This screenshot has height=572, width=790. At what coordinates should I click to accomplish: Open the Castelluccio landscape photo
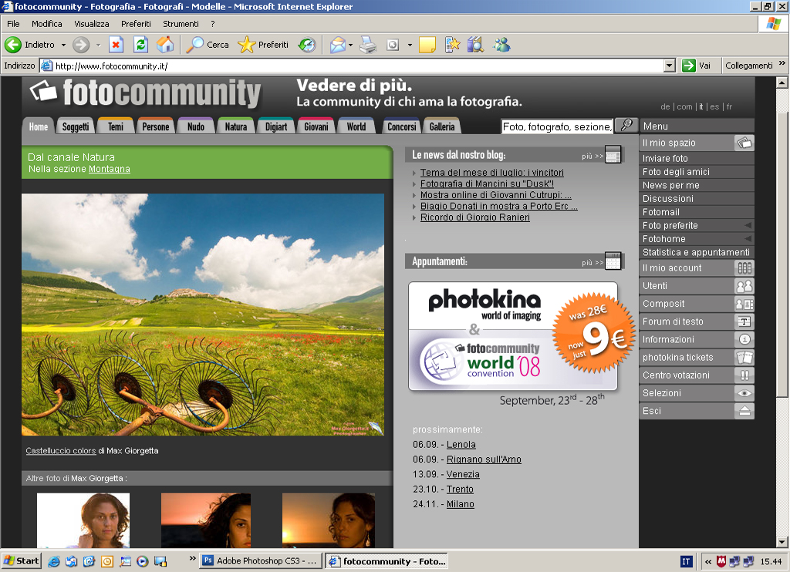203,315
